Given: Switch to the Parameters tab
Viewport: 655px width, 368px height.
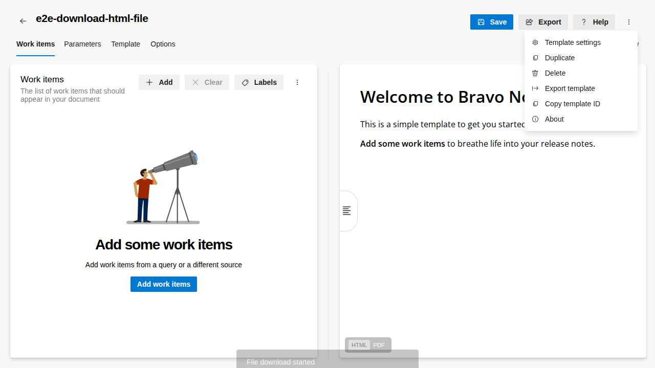Looking at the screenshot, I should coord(82,44).
